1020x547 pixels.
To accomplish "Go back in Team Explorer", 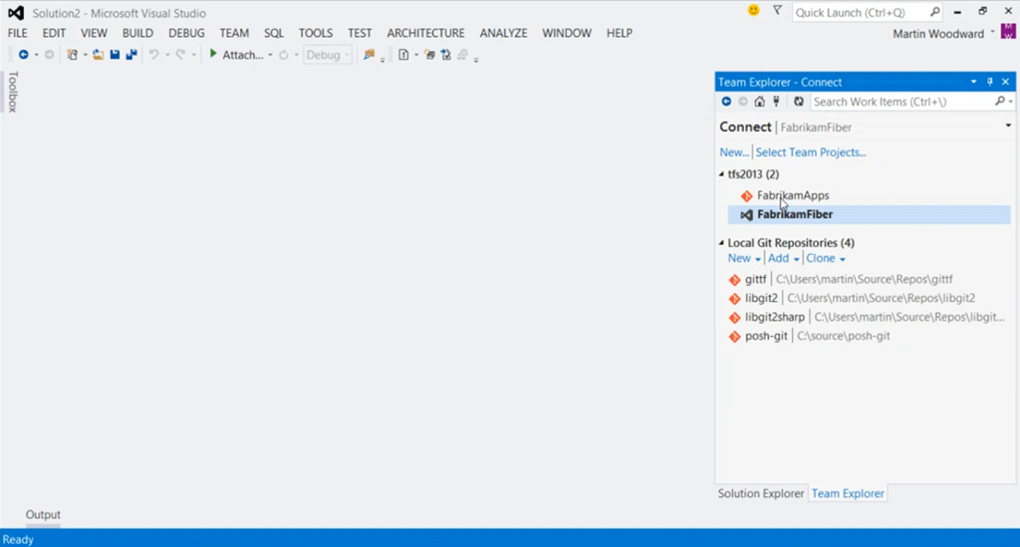I will point(726,102).
